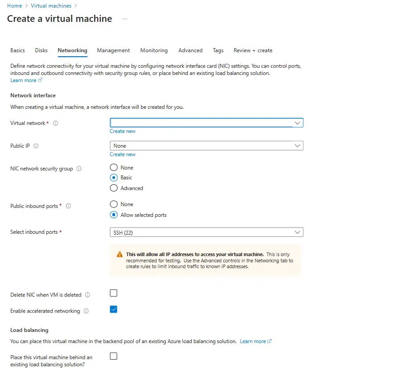Open the ellipsis menu beside page title
The width and height of the screenshot is (401, 377).
point(124,19)
